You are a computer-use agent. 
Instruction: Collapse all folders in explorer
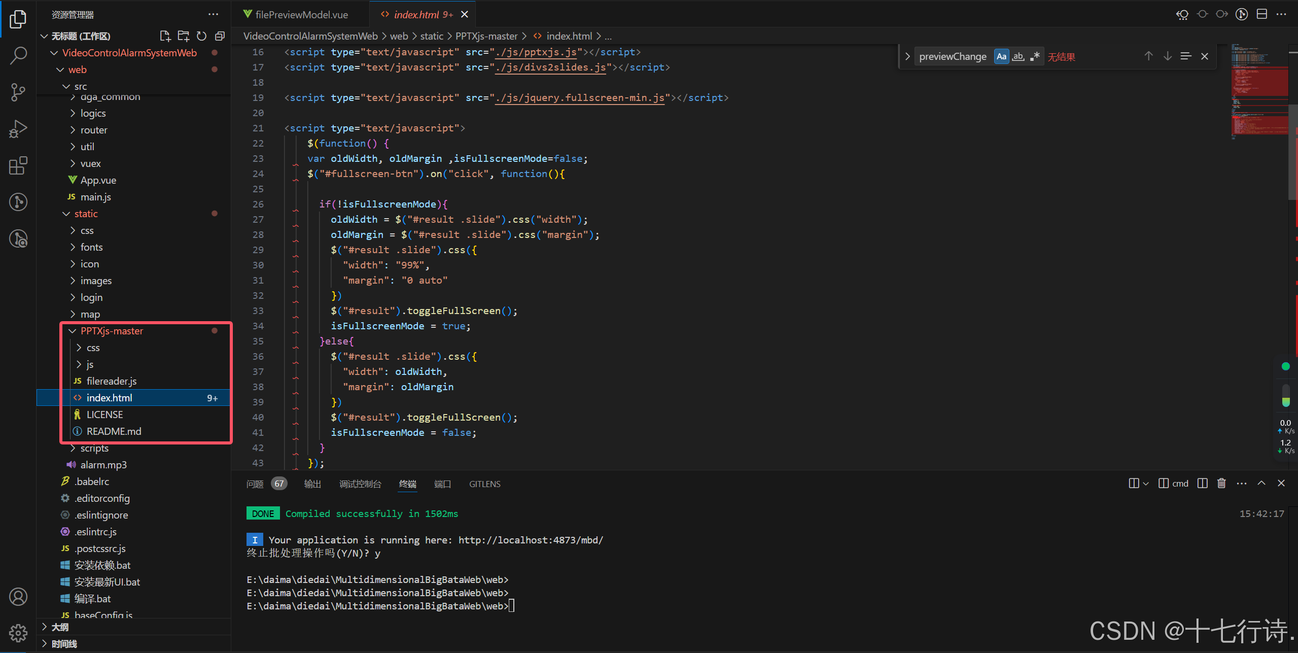220,36
